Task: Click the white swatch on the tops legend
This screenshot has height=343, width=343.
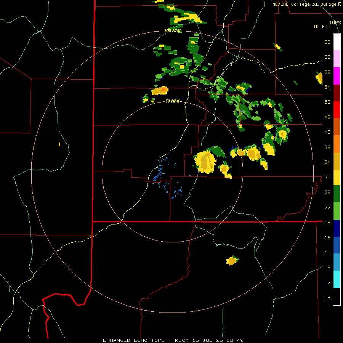Action: (x=337, y=42)
